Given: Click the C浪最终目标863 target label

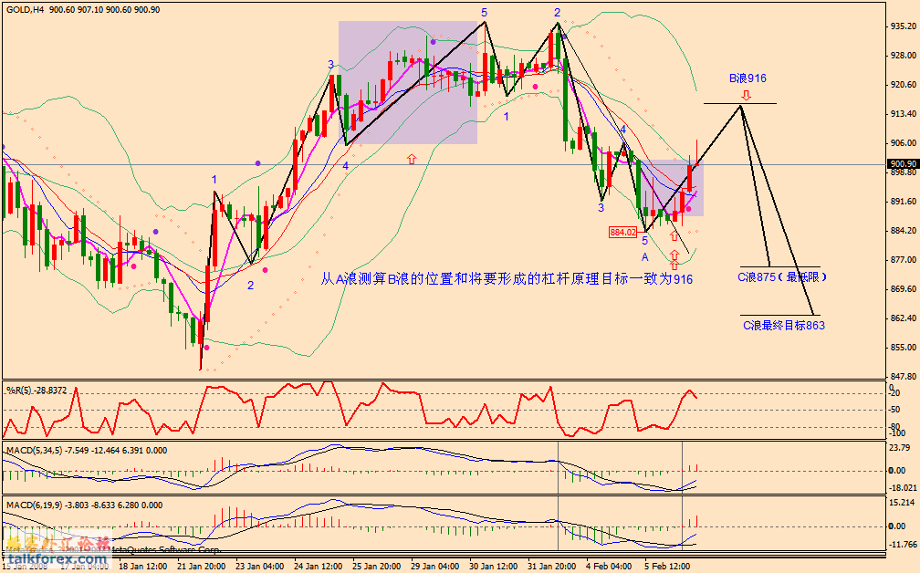Looking at the screenshot, I should pyautogui.click(x=782, y=325).
